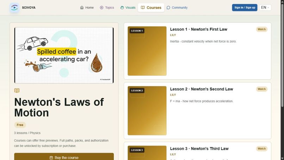The height and width of the screenshot is (160, 284).
Task: Go to the Visuals section
Action: (128, 8)
